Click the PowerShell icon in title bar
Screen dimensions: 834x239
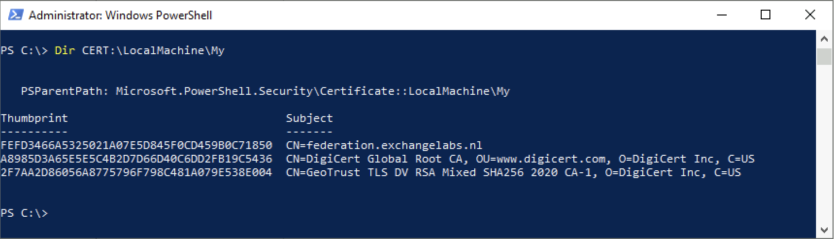[x=16, y=15]
